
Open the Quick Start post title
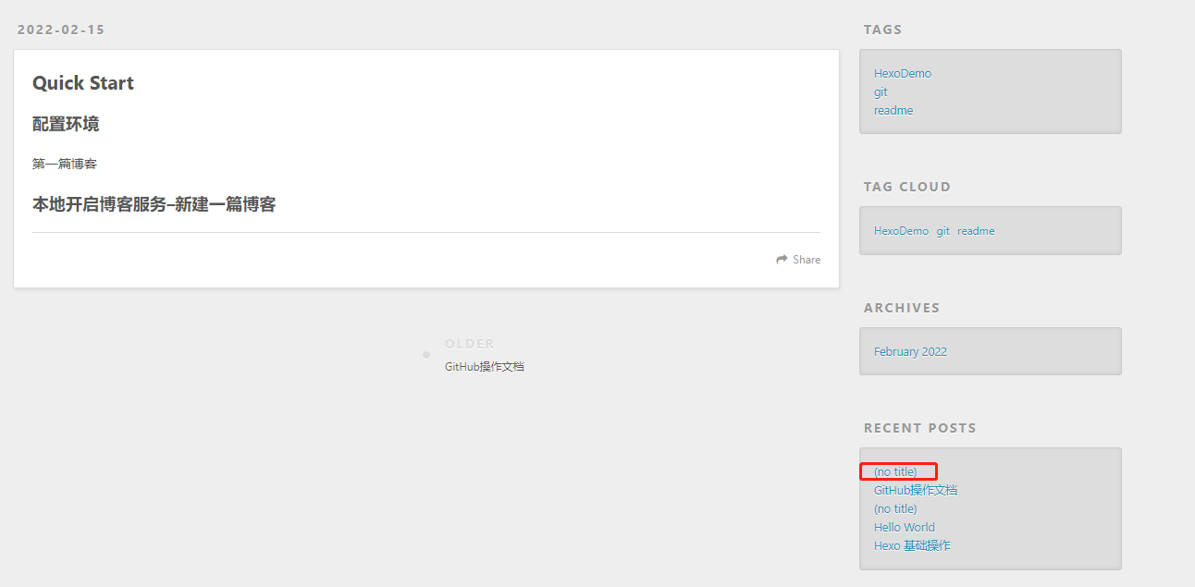pyautogui.click(x=83, y=83)
